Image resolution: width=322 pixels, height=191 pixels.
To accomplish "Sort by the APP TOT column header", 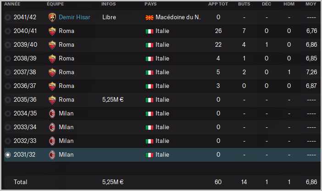I will (x=218, y=4).
